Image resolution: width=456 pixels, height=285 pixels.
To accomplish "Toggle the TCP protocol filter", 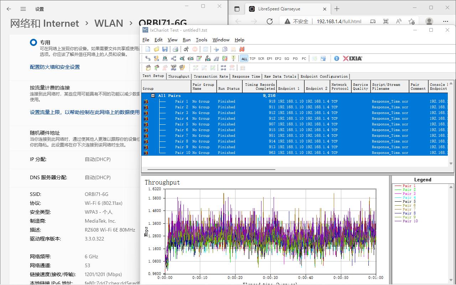I will tap(253, 58).
